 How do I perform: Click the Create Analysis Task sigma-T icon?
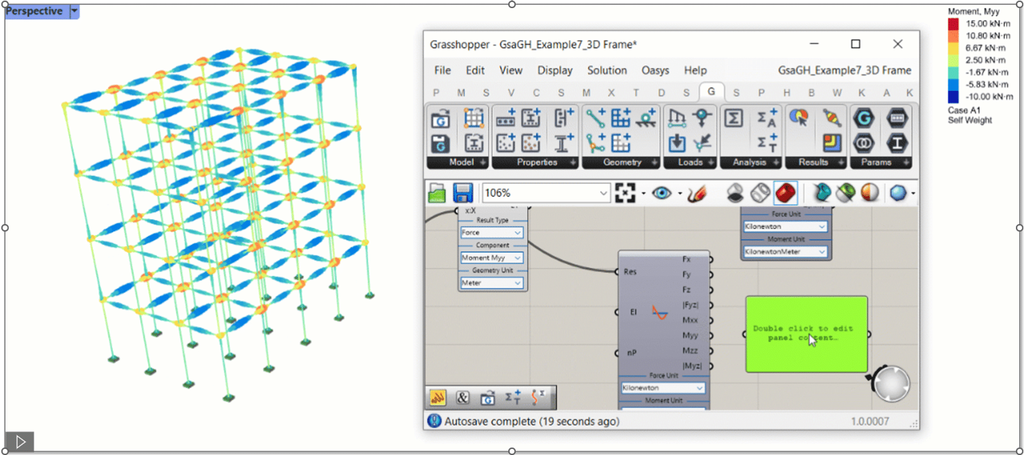[x=767, y=143]
